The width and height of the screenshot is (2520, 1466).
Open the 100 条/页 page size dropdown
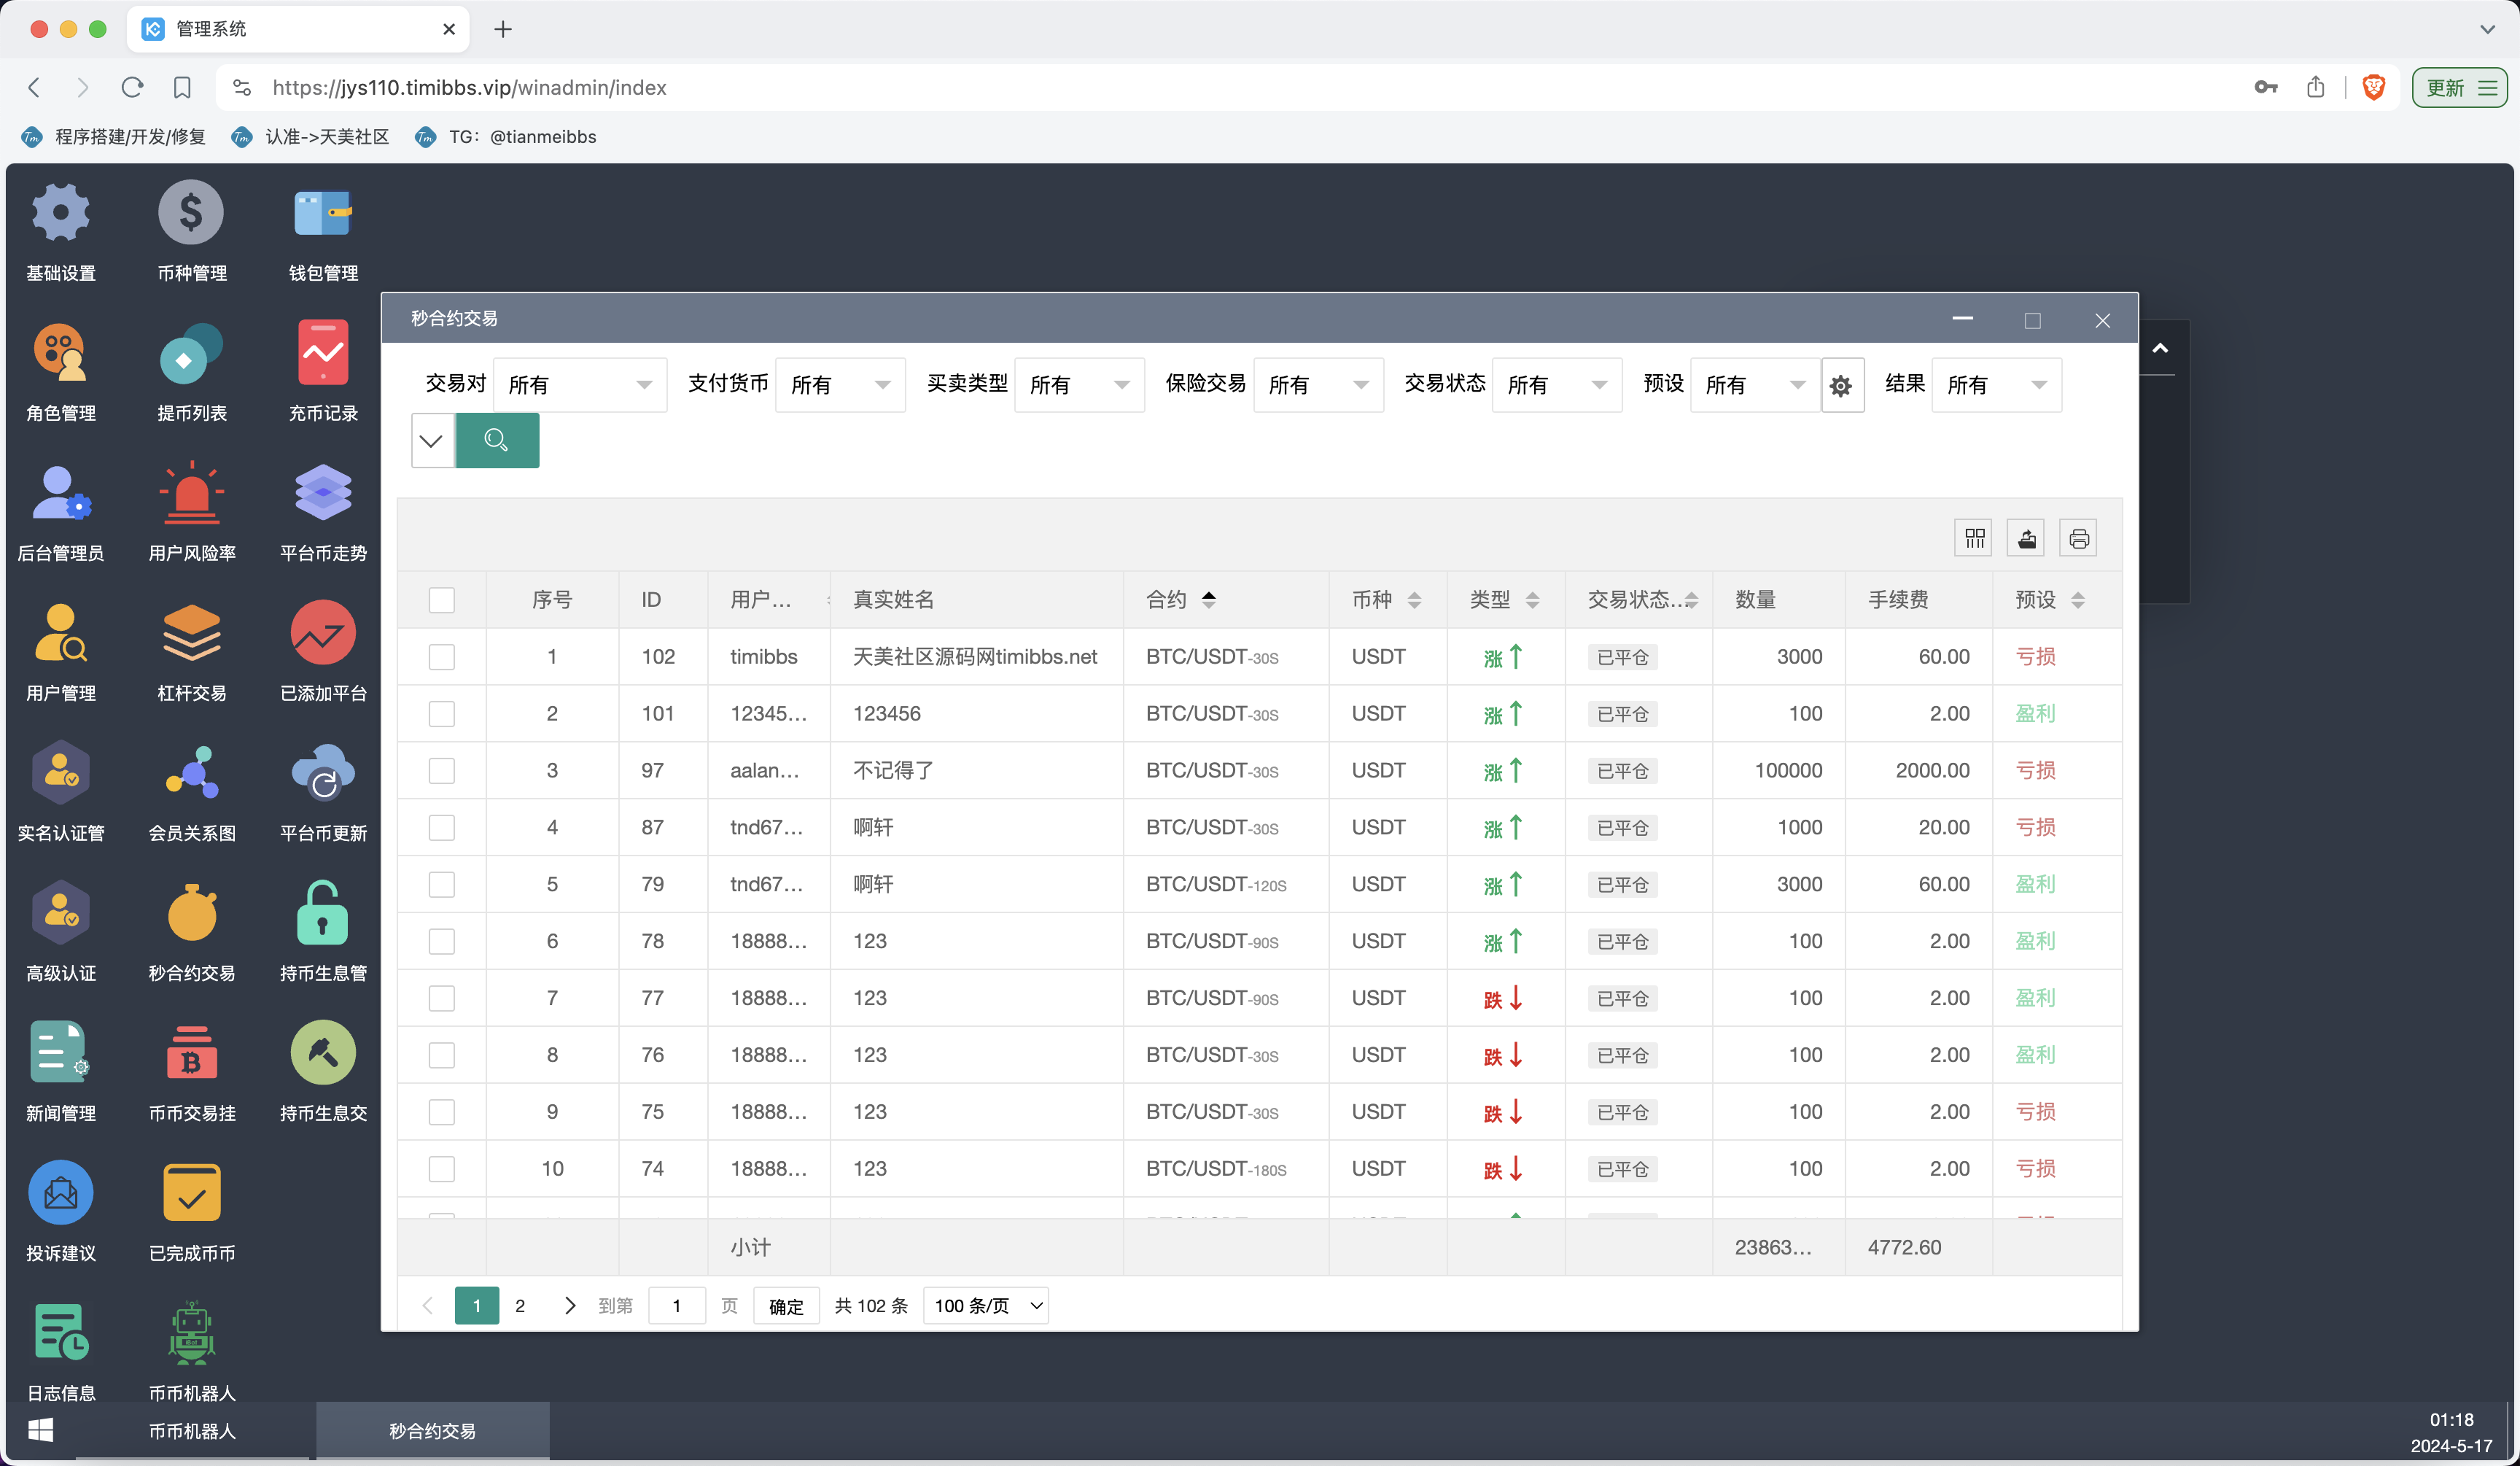tap(986, 1305)
